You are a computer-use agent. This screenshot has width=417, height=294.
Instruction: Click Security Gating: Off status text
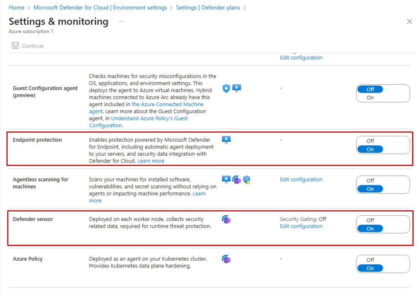click(303, 219)
